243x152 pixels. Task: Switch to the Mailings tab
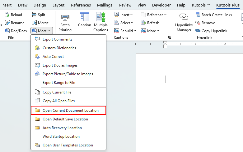(x=105, y=5)
